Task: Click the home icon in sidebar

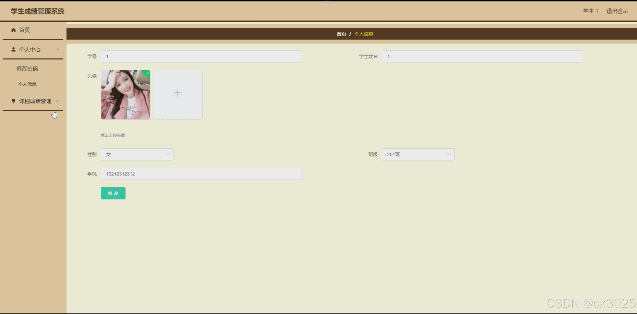Action: click(x=13, y=30)
